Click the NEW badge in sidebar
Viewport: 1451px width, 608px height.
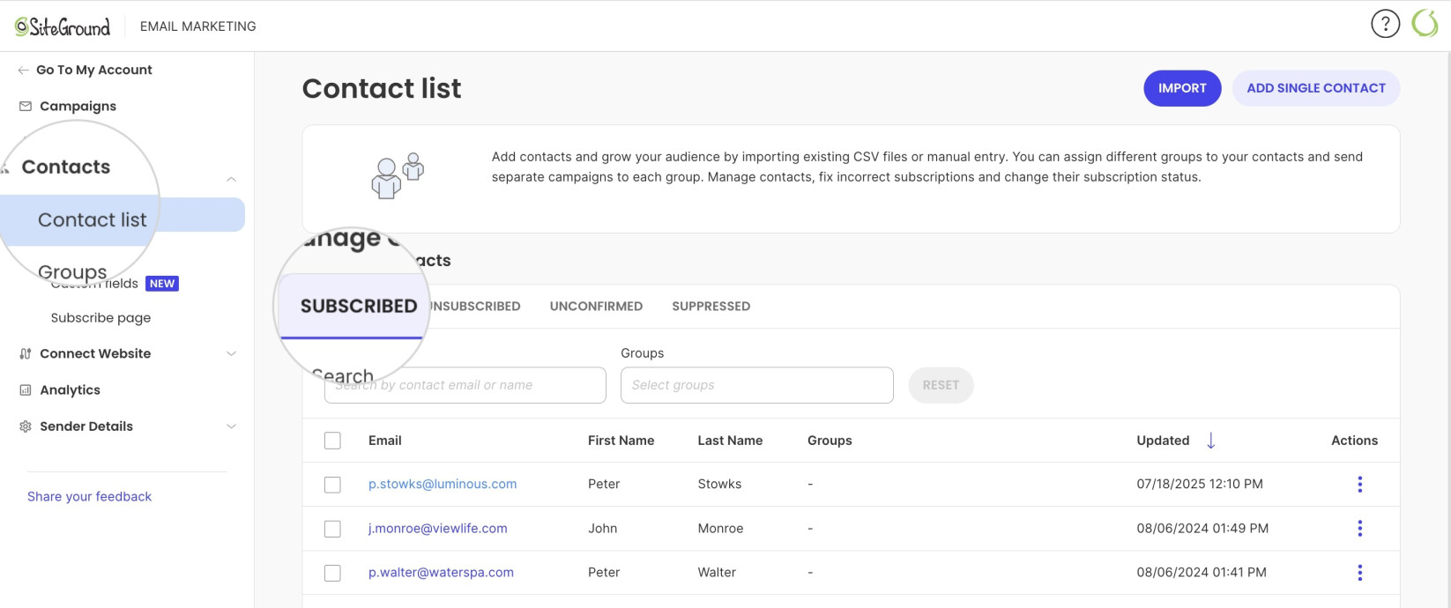(162, 283)
